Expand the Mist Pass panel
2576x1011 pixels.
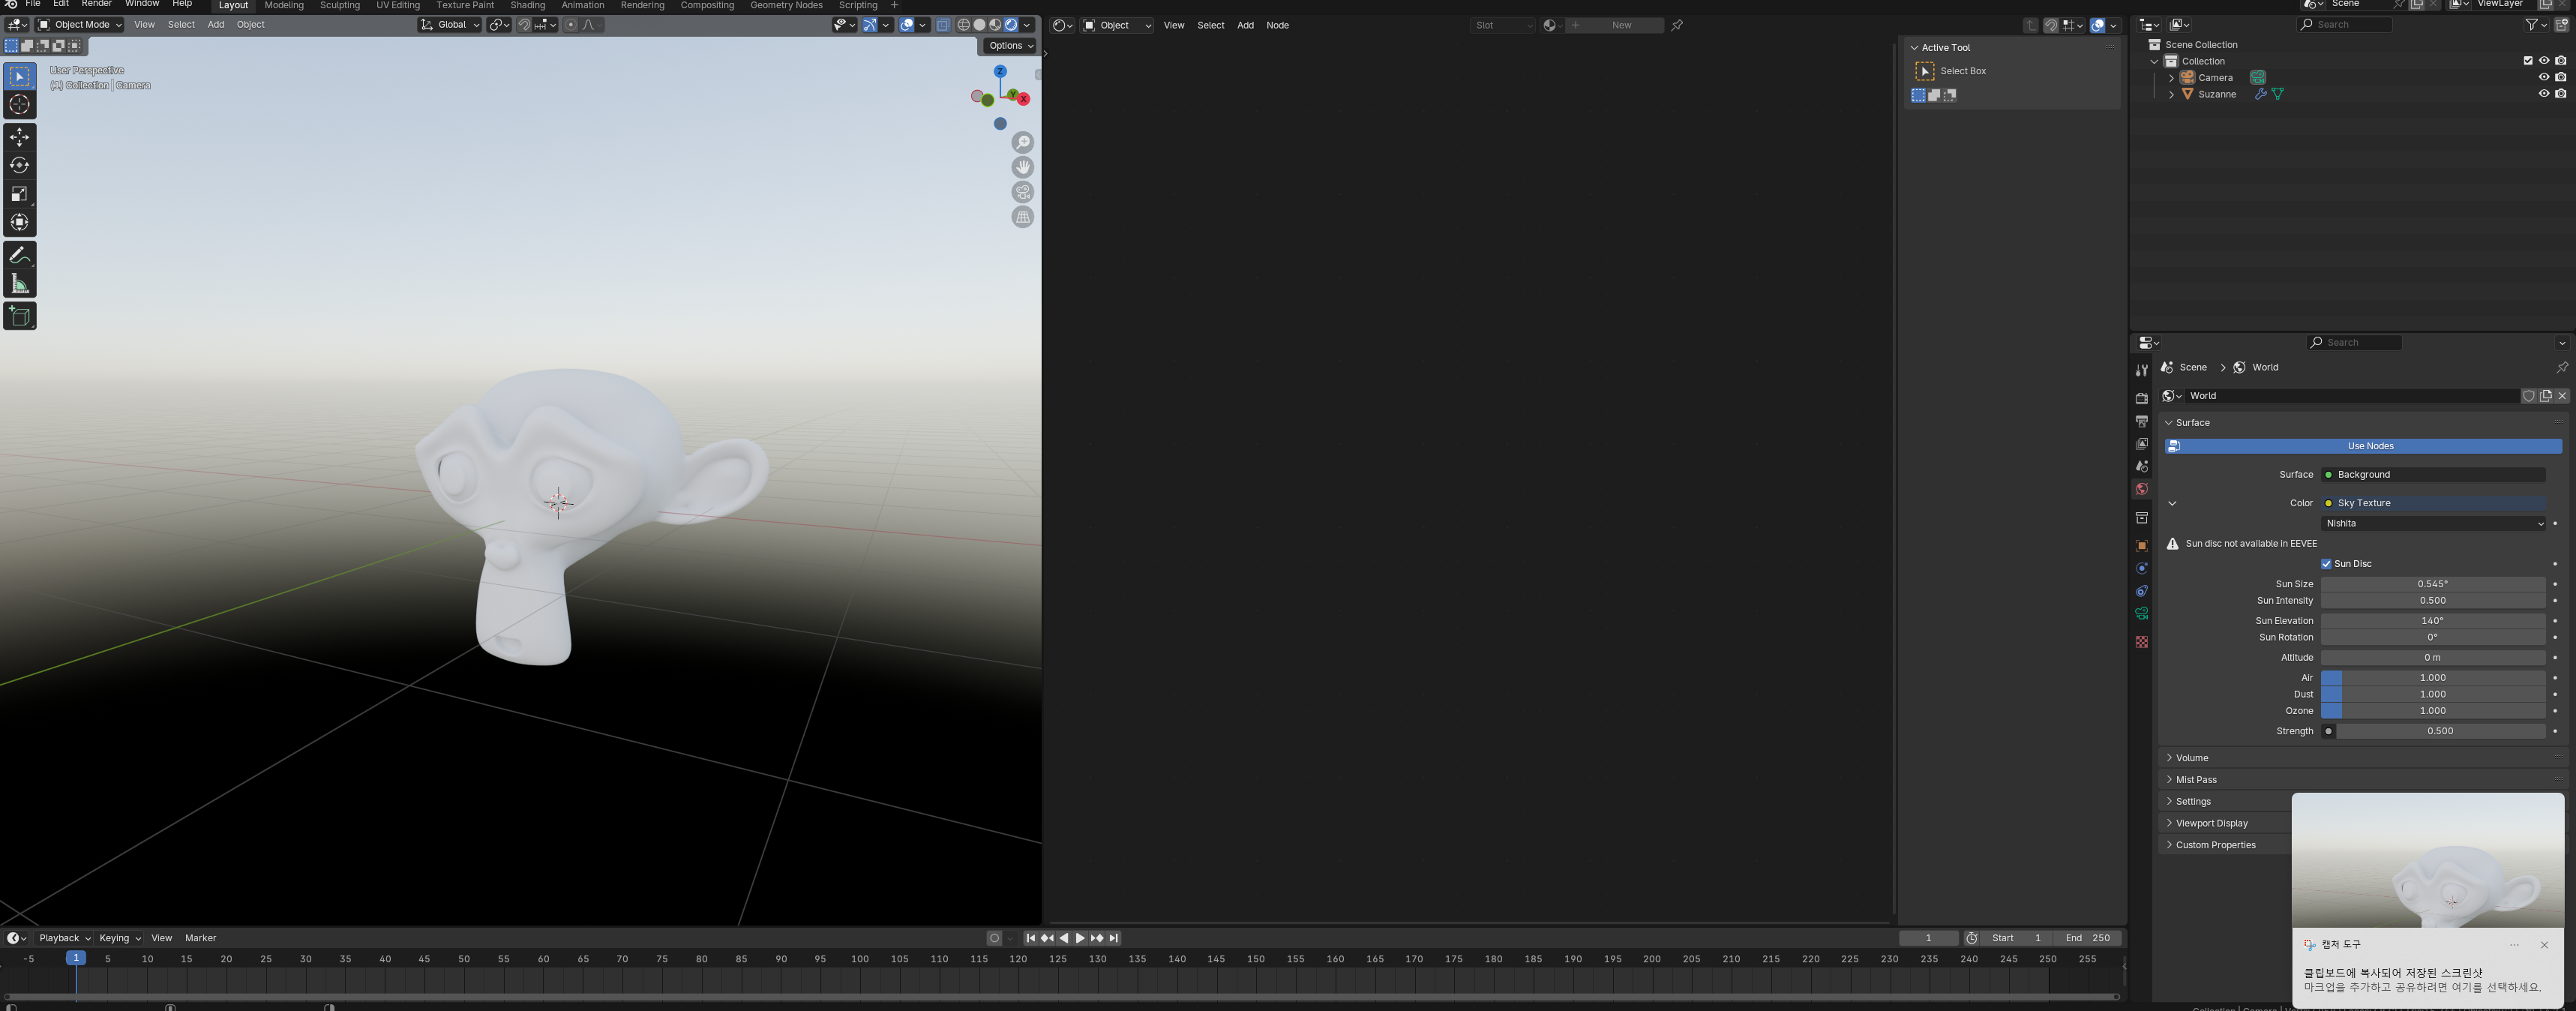(x=2195, y=780)
